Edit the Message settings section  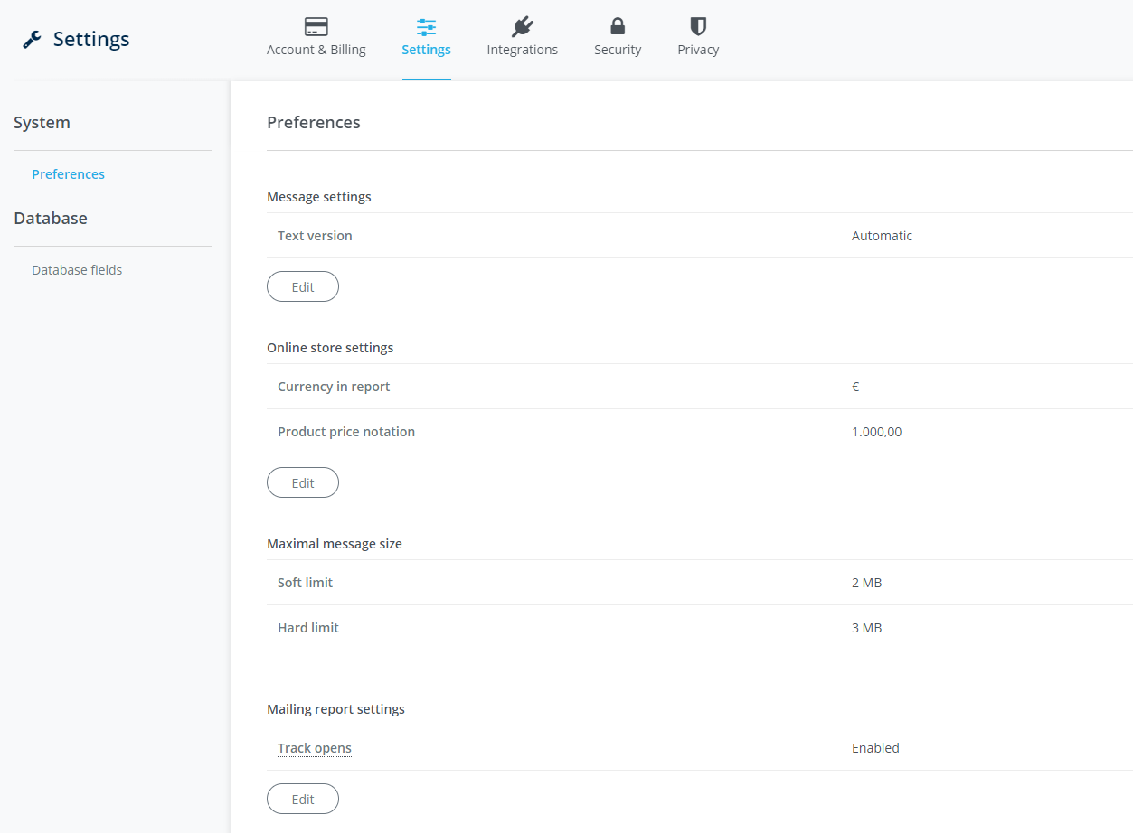[x=303, y=286]
